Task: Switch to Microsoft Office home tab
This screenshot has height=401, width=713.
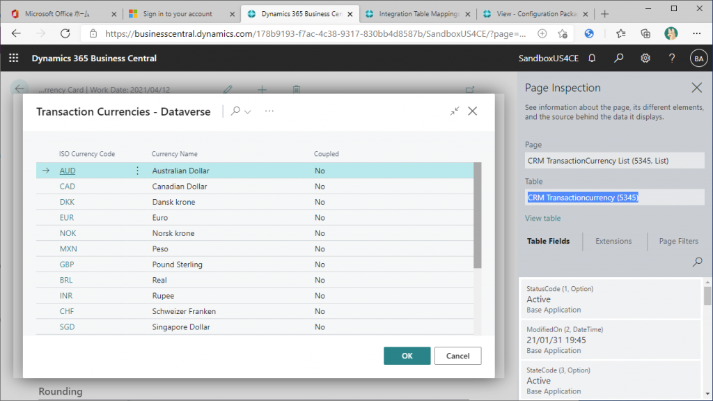Action: tap(63, 14)
